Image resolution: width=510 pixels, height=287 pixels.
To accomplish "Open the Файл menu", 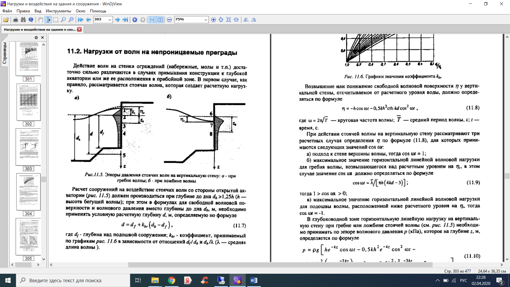I will [x=7, y=11].
